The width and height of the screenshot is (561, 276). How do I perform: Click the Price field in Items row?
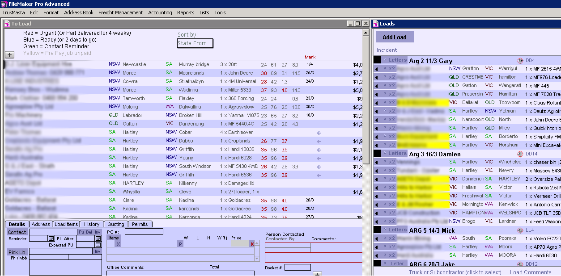239,244
